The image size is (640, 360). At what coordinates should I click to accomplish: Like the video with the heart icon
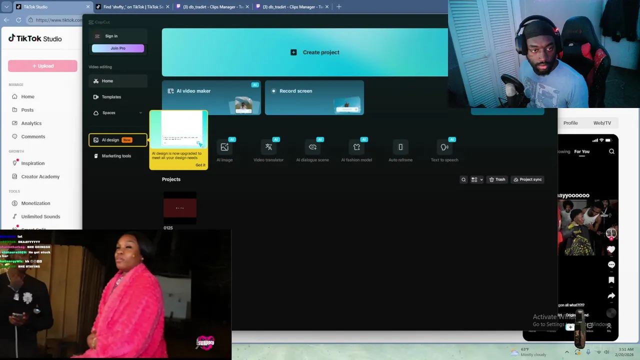(611, 249)
